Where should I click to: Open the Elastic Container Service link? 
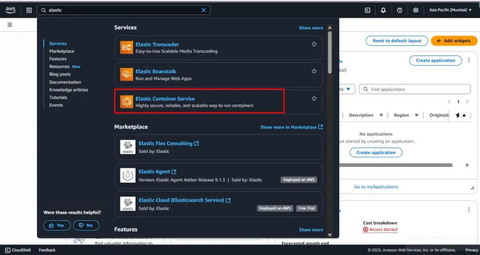(x=165, y=98)
